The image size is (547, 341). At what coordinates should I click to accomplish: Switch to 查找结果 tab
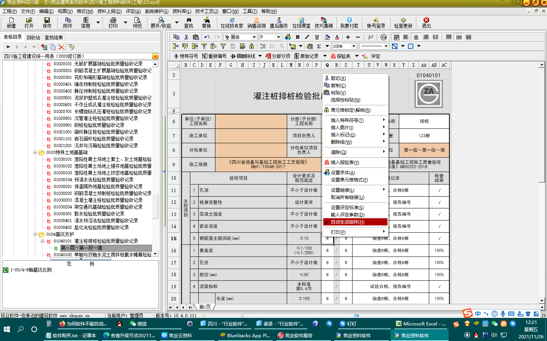coord(54,38)
